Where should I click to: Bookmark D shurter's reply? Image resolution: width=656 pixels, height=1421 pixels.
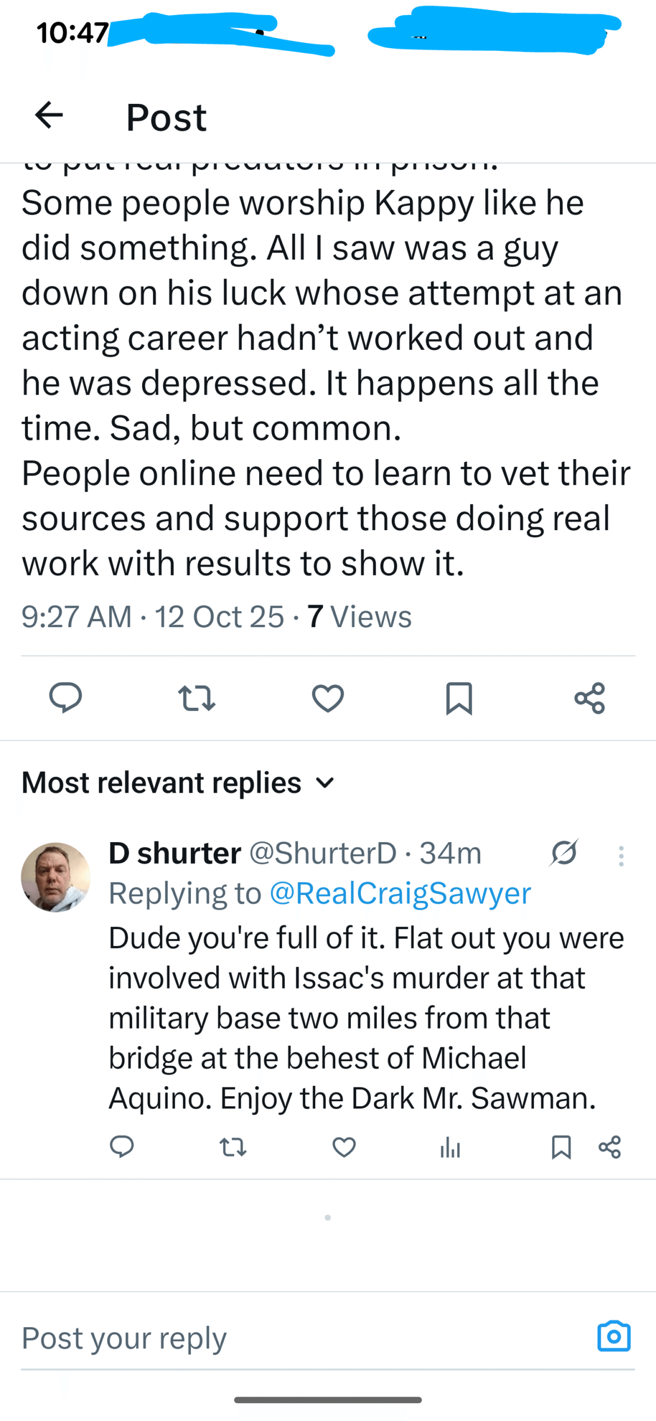click(x=561, y=1147)
